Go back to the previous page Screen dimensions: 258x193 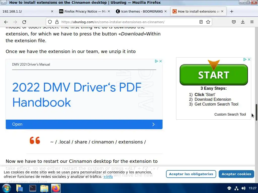coord(6,22)
